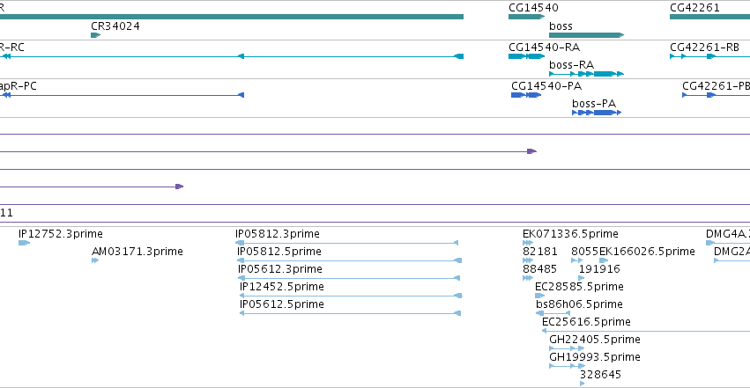Select the bs86h06.5prime label text

point(579,304)
